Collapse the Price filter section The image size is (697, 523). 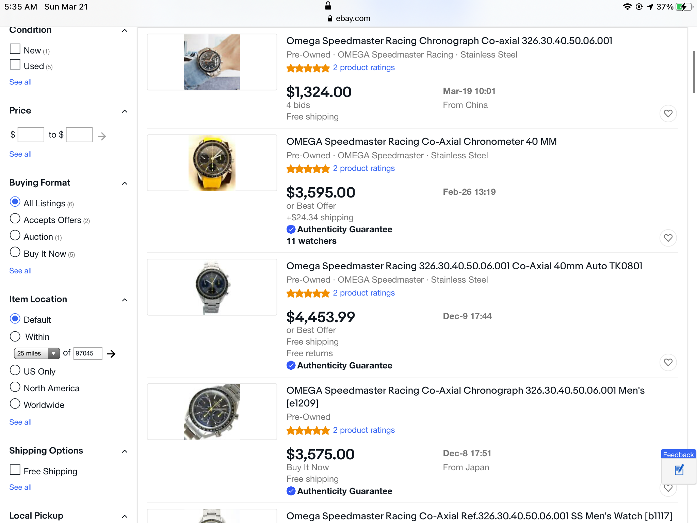point(125,111)
